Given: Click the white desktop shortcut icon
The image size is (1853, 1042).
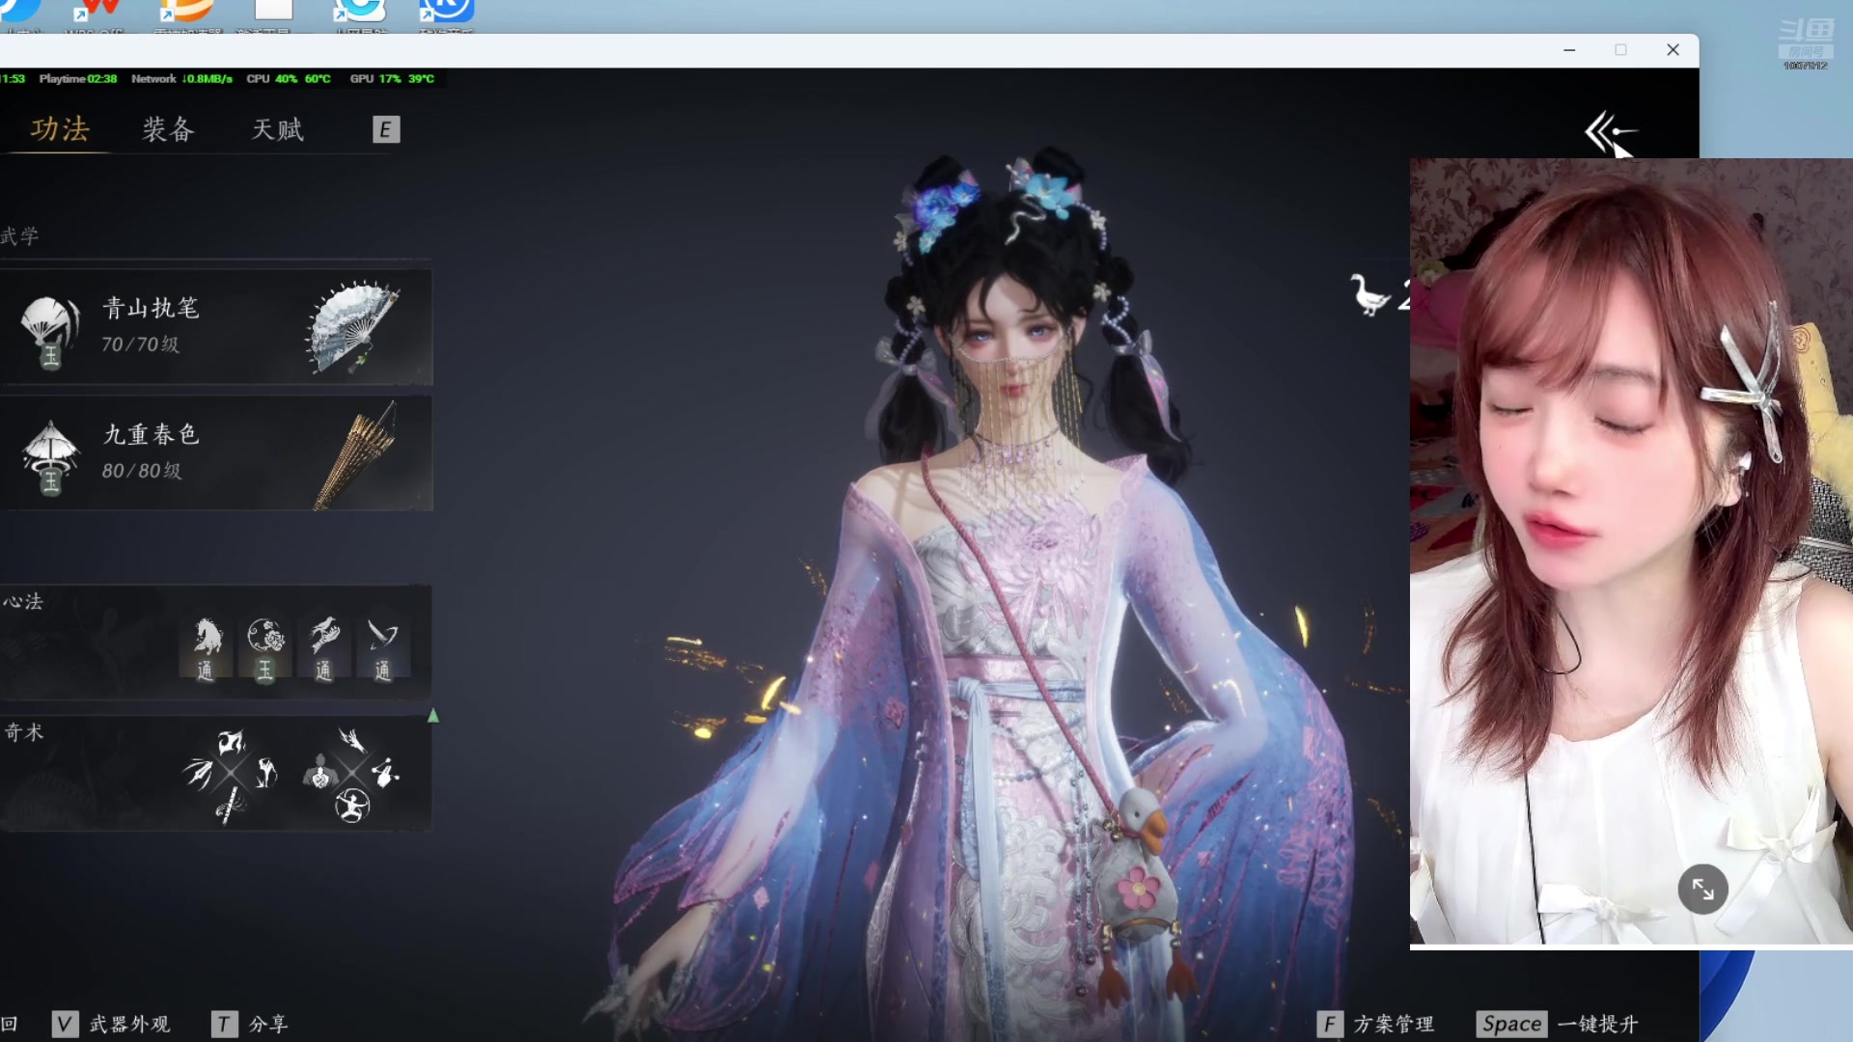Looking at the screenshot, I should [x=273, y=10].
